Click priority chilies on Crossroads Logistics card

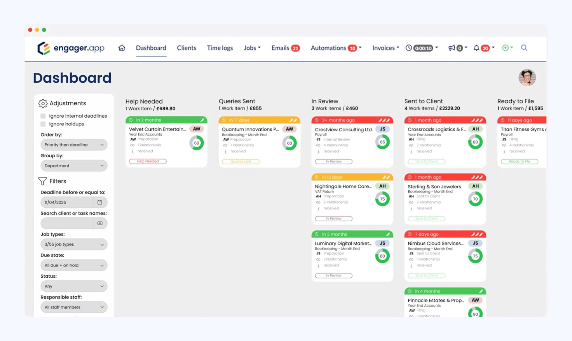[477, 120]
